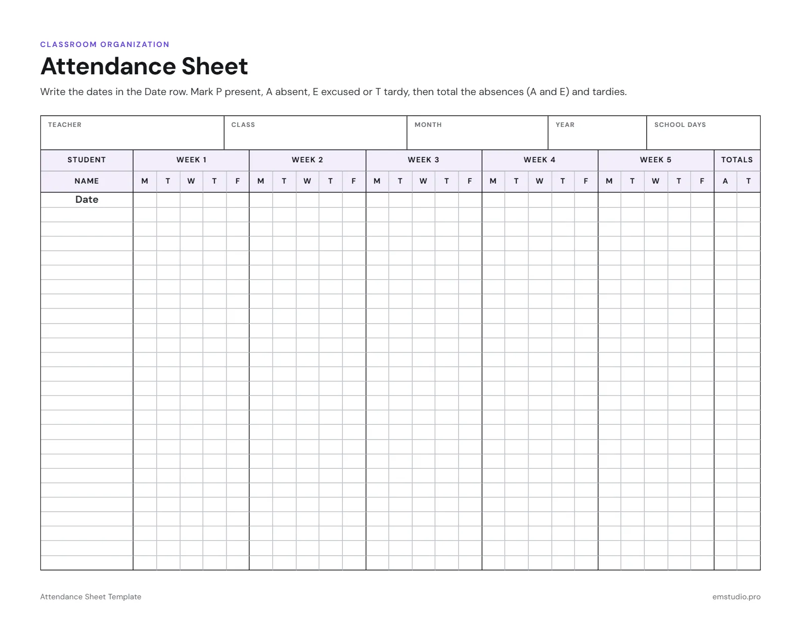Select the Month field
Viewport: 801px width, 619px height.
tap(477, 132)
